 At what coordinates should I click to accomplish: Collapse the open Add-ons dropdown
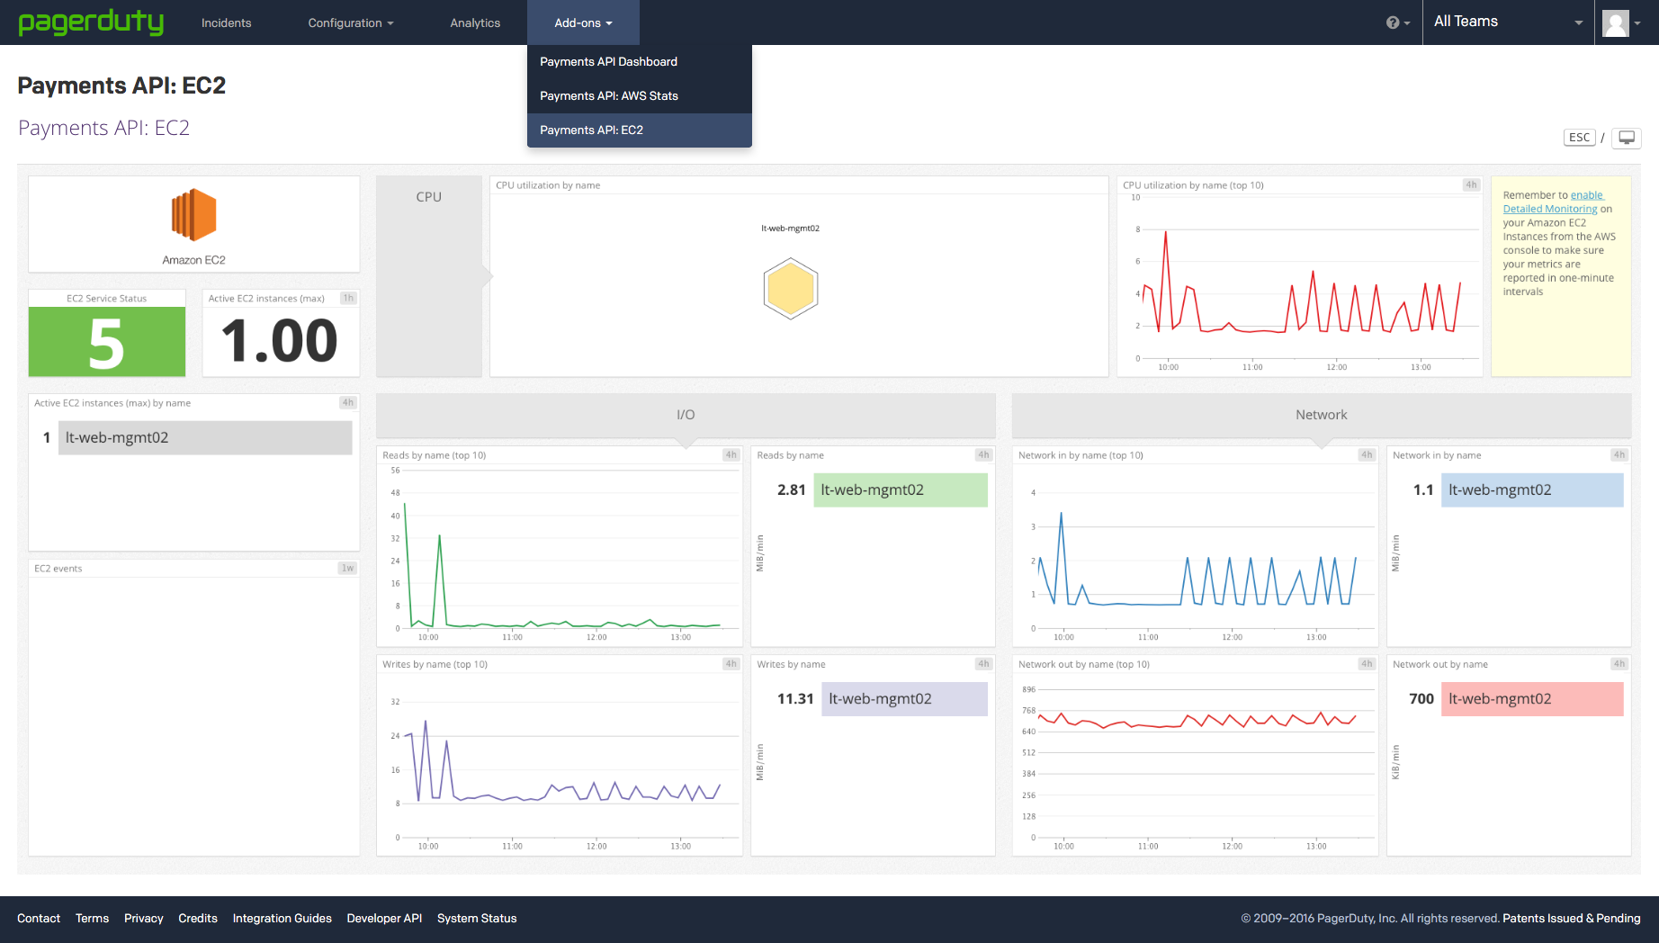(582, 22)
